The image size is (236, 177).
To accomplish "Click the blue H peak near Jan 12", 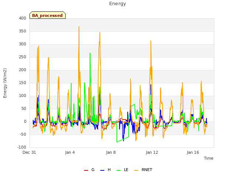I will pyautogui.click(x=151, y=85).
